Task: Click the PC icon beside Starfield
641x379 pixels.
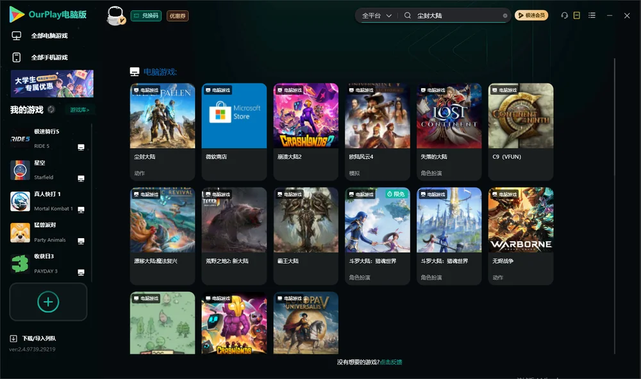Action: click(81, 179)
